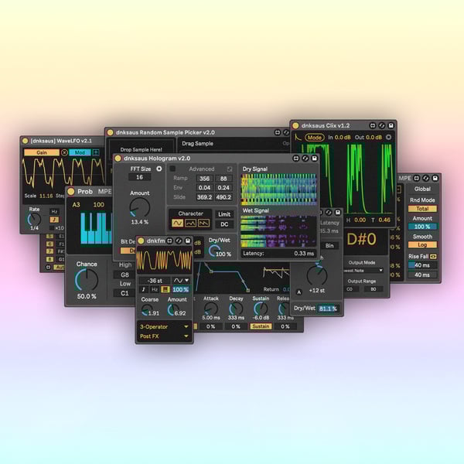Select the middle Character shape in Hologram
464x464 pixels.
(x=190, y=223)
